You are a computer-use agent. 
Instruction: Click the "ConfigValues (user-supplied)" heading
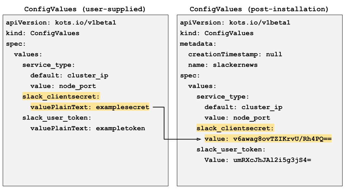coord(85,9)
